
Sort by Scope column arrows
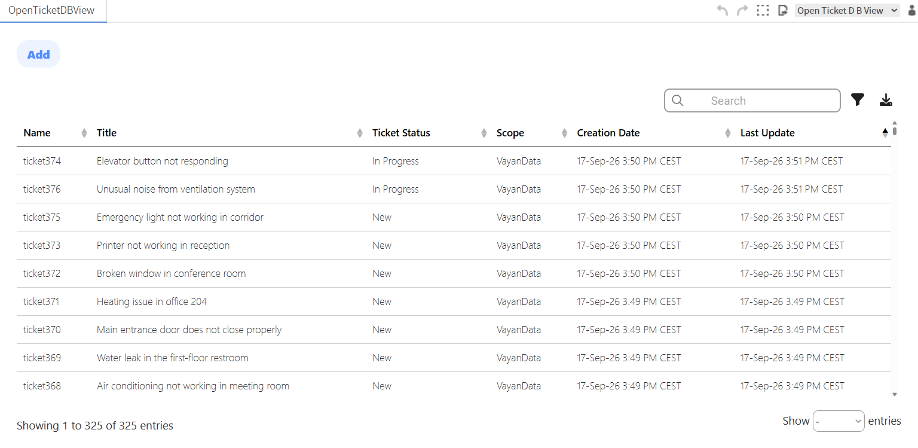click(565, 133)
